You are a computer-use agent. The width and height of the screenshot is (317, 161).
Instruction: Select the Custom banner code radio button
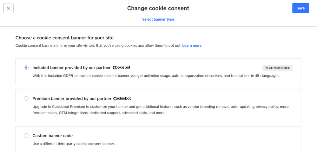pyautogui.click(x=26, y=136)
